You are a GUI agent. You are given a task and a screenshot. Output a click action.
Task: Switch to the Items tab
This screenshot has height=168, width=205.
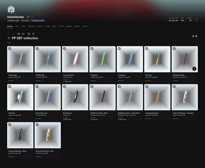[17, 26]
